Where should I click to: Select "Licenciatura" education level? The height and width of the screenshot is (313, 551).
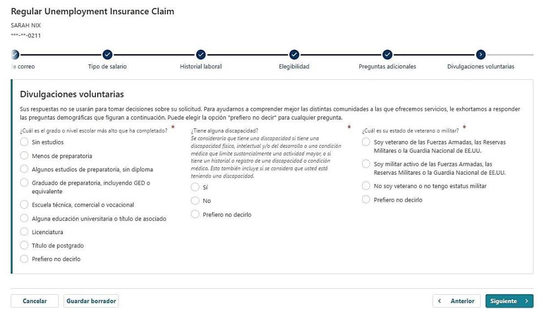24,232
